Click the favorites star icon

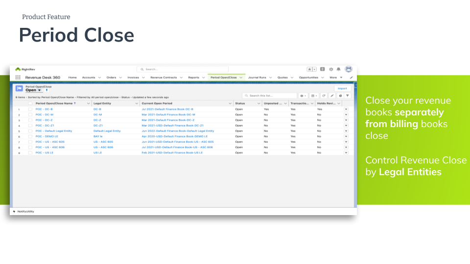tap(309, 69)
